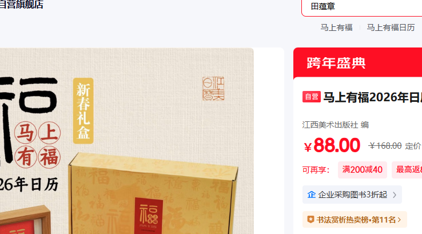Expand the 企业采购图书3折起 chevron
Image resolution: width=422 pixels, height=234 pixels.
point(395,195)
